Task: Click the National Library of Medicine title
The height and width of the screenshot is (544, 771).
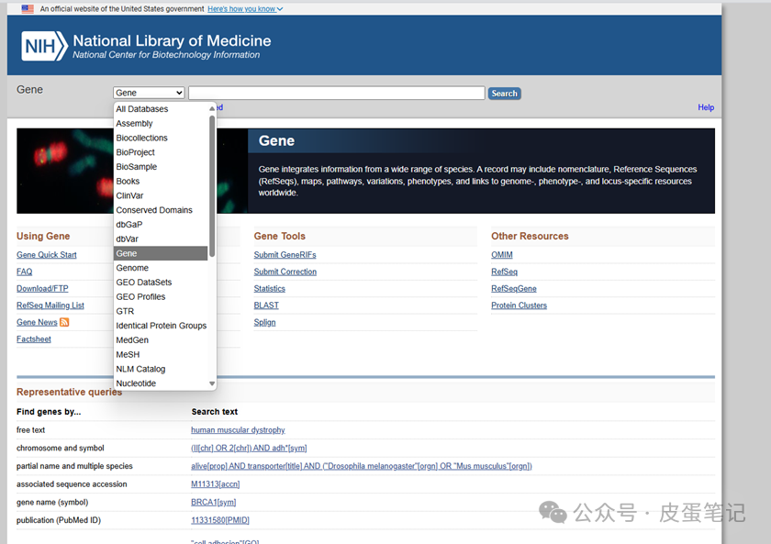Action: coord(172,40)
